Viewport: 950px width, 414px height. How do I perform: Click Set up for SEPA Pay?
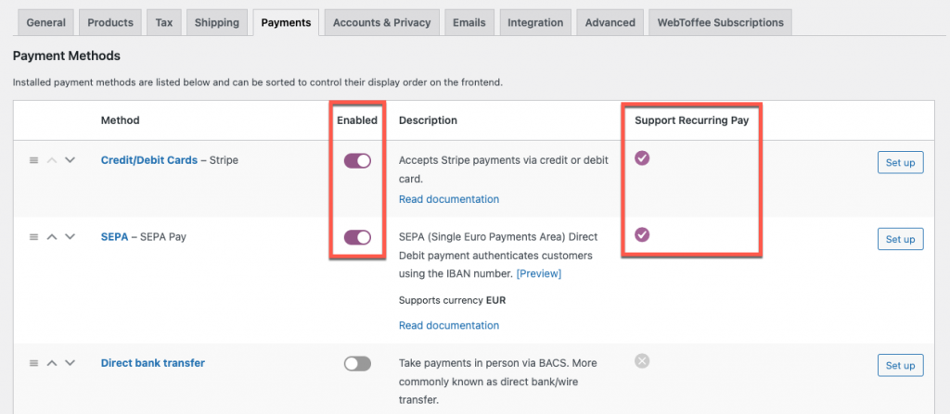pyautogui.click(x=900, y=239)
